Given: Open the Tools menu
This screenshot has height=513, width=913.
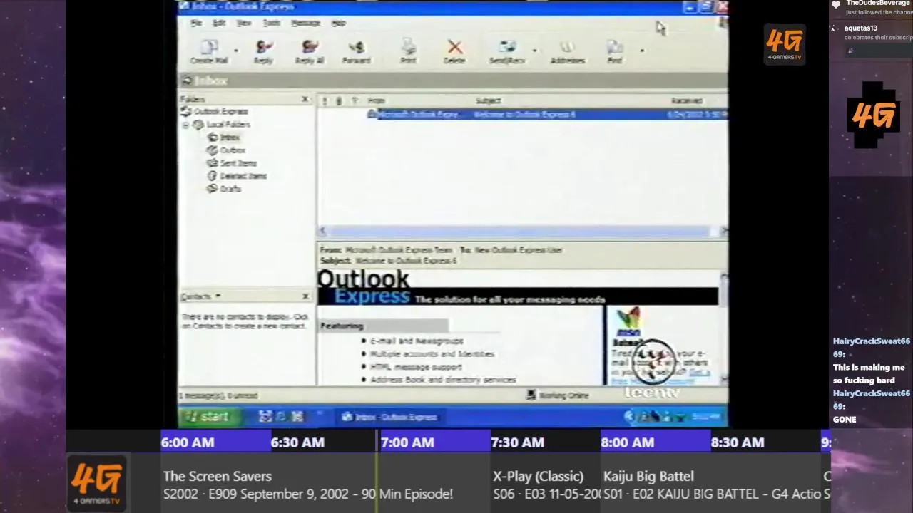Looking at the screenshot, I should click(x=271, y=23).
